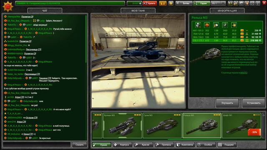Click the Установить equip button
Viewport: 267px width, 150px height.
click(x=254, y=103)
